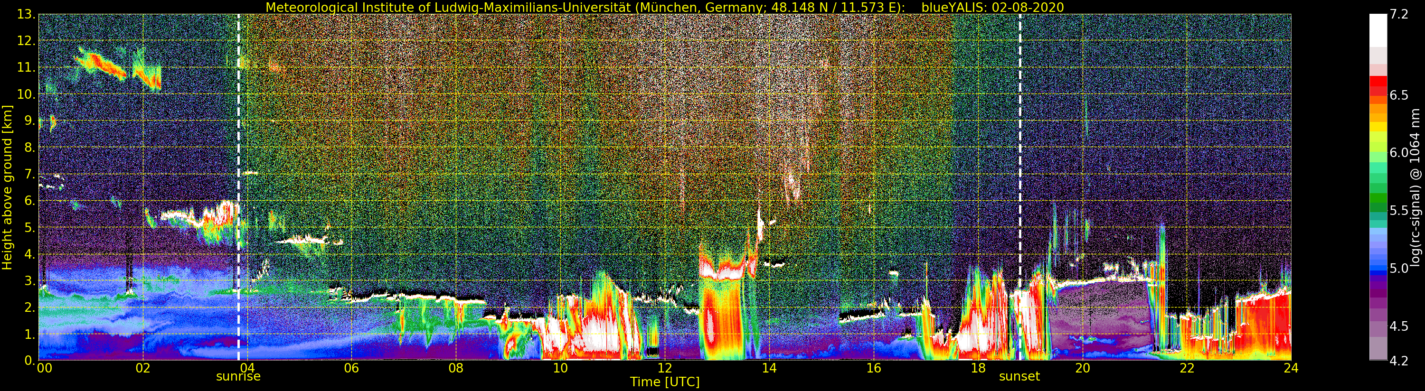
Task: Click the "16" time-axis tick label
Action: click(874, 368)
